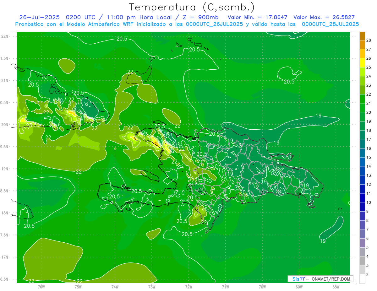Click the '76W' longitude axis label
The height and width of the screenshot is (291, 377).
click(41, 287)
